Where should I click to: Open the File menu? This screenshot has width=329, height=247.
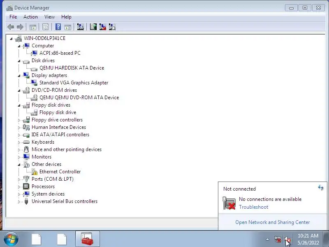13,17
